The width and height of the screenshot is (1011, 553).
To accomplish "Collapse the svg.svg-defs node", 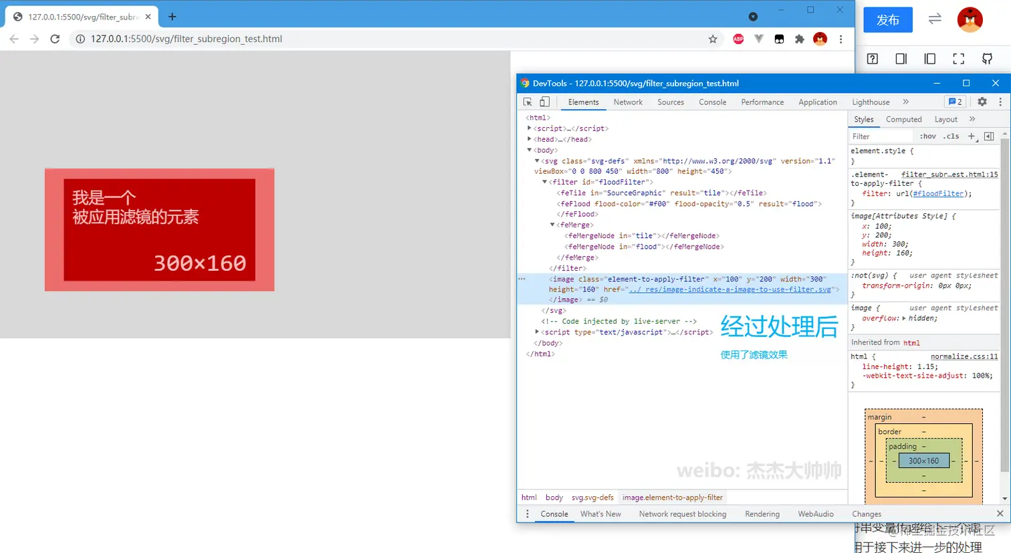I will pyautogui.click(x=537, y=160).
